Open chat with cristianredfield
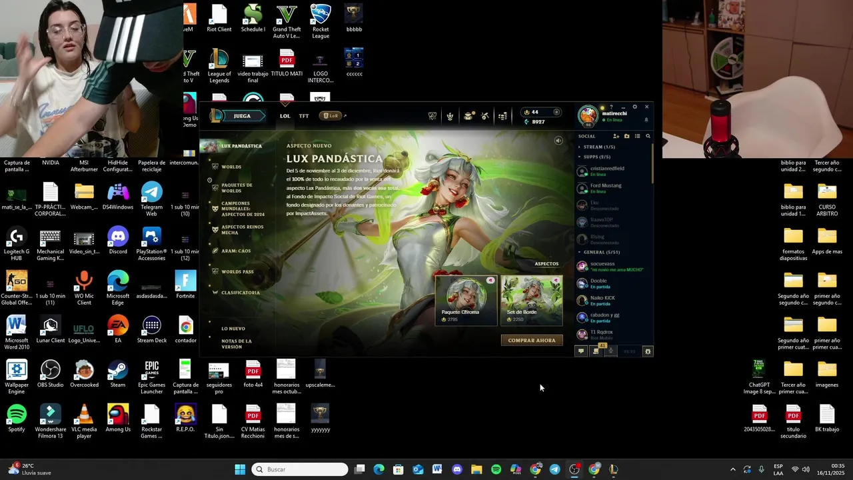The image size is (853, 480). [614, 171]
